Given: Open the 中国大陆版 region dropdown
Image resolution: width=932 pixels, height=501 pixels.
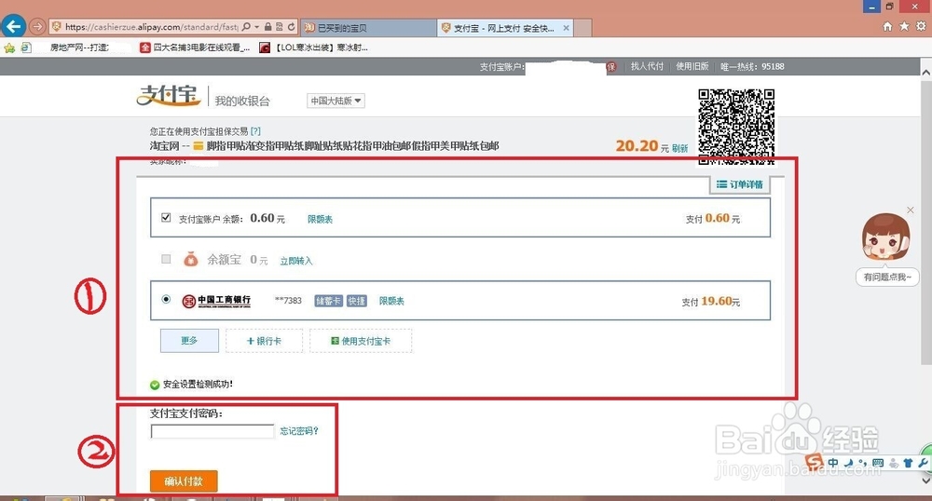Looking at the screenshot, I should (336, 101).
